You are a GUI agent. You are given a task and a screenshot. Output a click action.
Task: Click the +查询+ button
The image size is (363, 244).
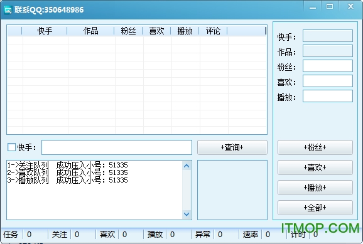pos(232,147)
